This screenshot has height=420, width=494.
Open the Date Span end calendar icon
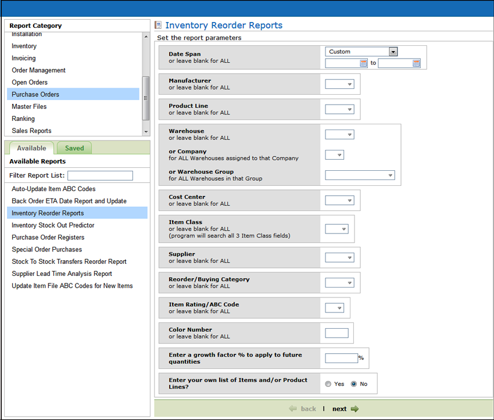pos(416,63)
